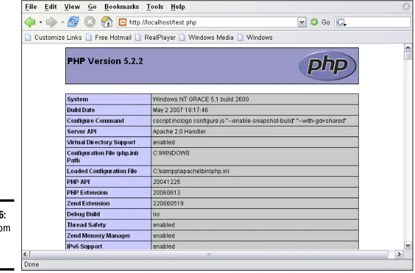415x273 pixels.
Task: Click the vertical scrollbar up arrow
Action: pyautogui.click(x=408, y=47)
